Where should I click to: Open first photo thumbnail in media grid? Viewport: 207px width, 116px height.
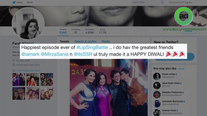pos(19,80)
